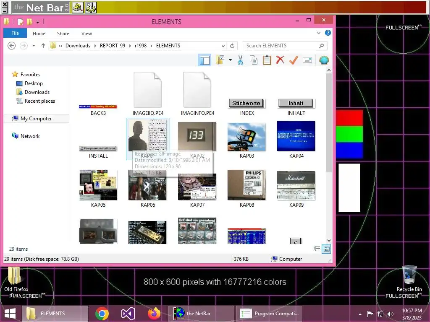Expand hidden breadcrumb path double chevron
Screen dimensions: 430x322
(60, 46)
